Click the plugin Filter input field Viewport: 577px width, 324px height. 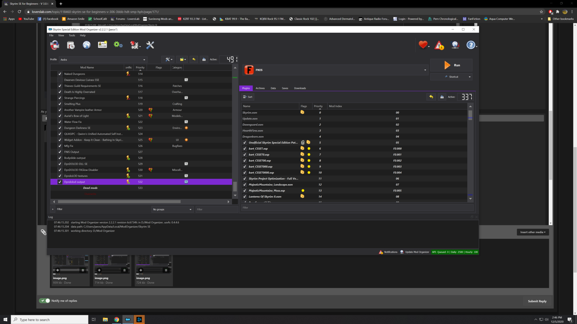pyautogui.click(x=357, y=208)
